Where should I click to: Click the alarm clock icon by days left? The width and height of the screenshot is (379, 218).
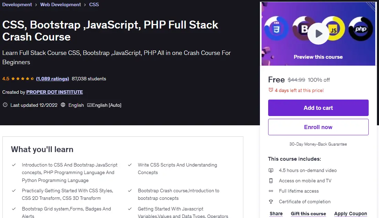coord(271,90)
